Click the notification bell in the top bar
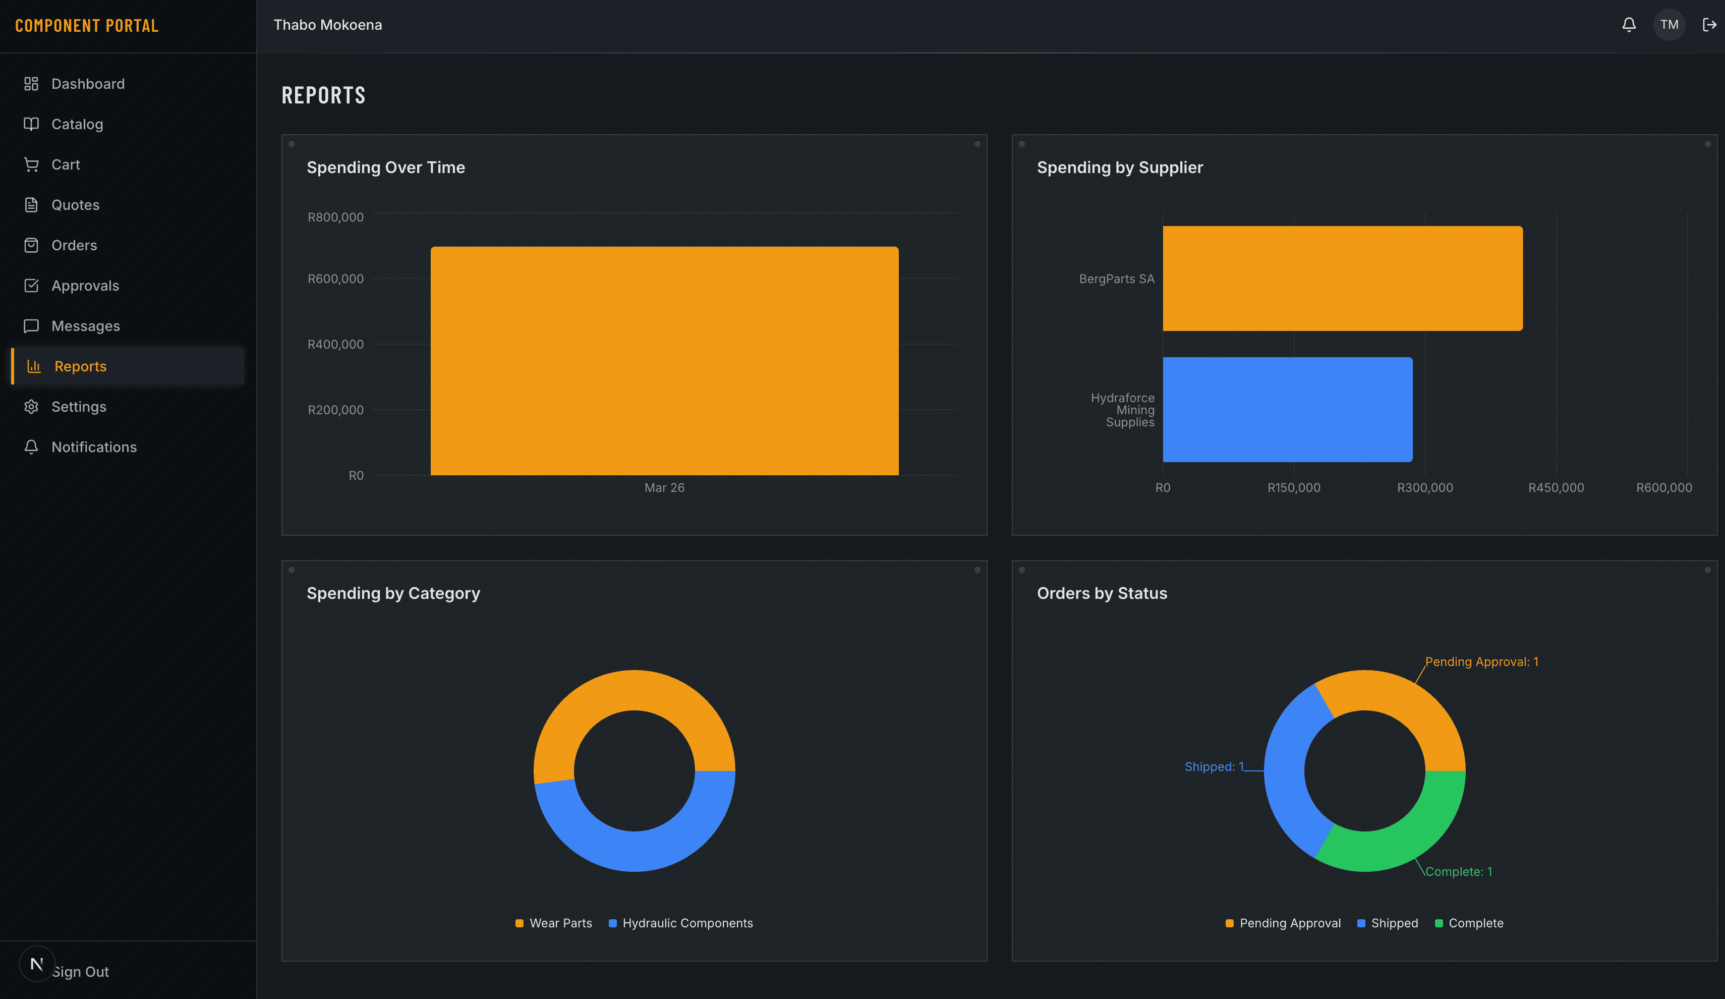This screenshot has width=1725, height=999. pos(1629,24)
